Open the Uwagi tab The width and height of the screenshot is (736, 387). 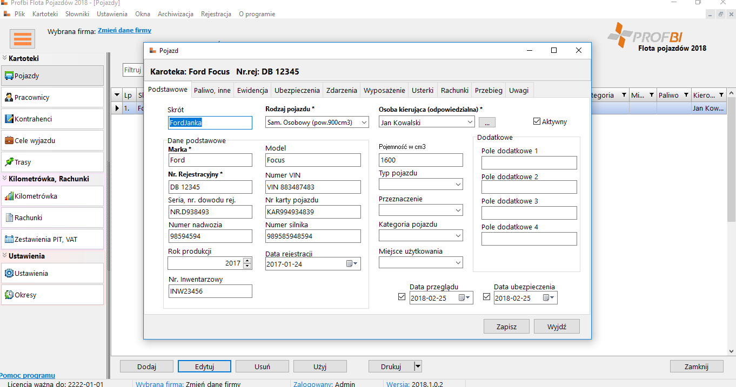click(519, 91)
